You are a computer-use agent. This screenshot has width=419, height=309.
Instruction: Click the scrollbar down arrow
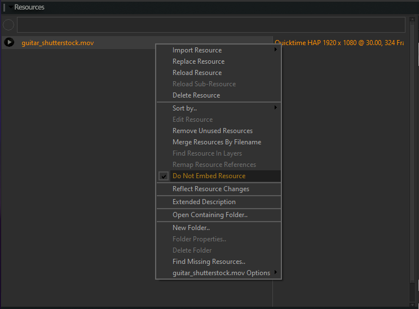pyautogui.click(x=412, y=304)
